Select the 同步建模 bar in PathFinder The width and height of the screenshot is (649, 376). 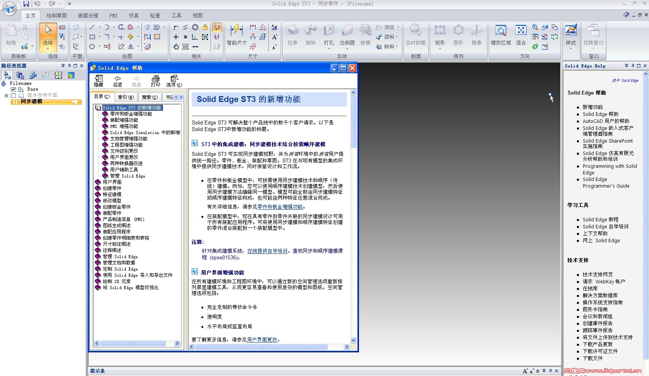click(x=46, y=102)
